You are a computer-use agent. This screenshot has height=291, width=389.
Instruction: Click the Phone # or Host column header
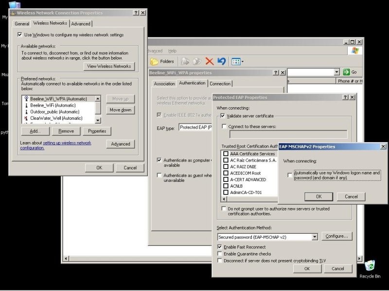(x=349, y=81)
